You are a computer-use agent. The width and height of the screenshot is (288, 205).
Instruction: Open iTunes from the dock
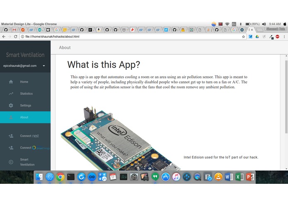[x=176, y=177]
